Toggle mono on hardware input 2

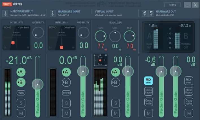point(66,93)
